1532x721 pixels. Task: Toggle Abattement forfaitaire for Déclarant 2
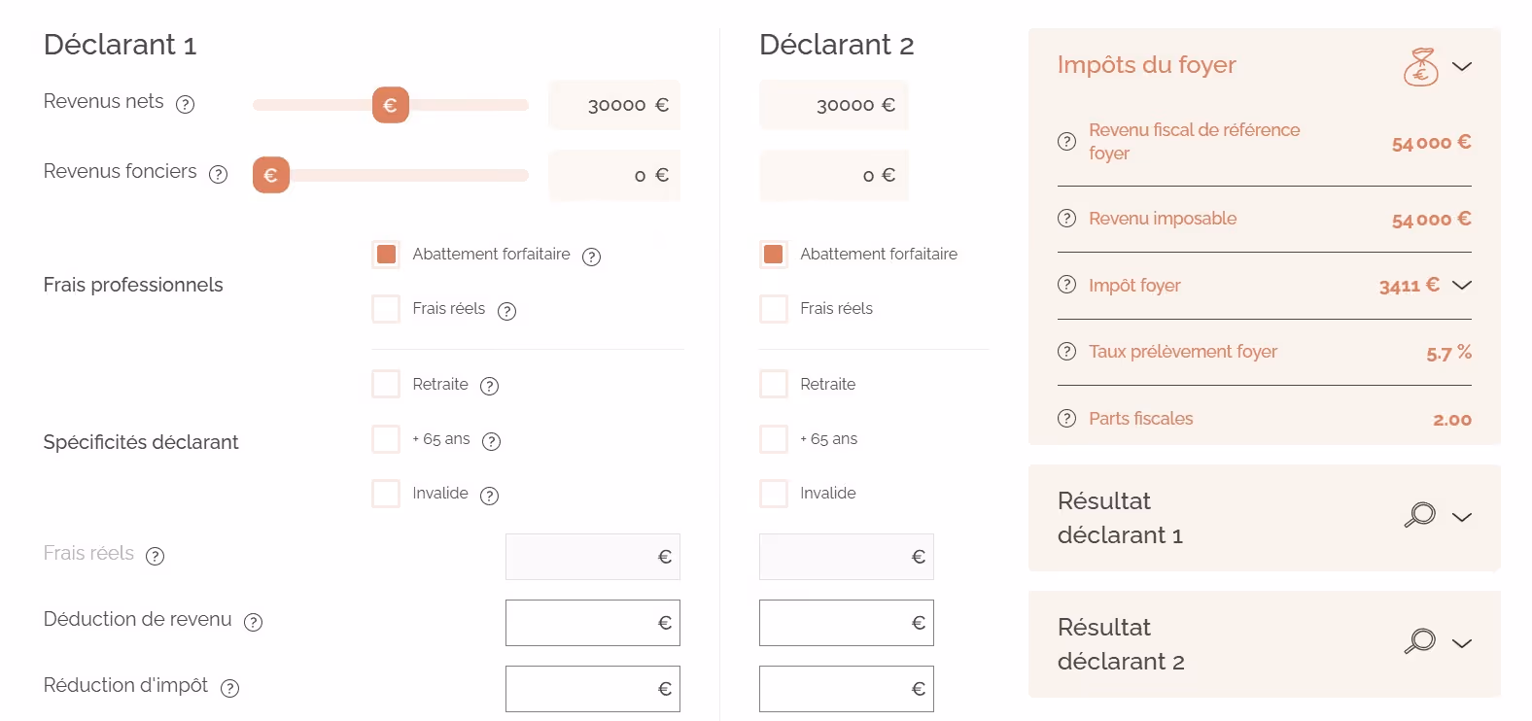(x=774, y=255)
